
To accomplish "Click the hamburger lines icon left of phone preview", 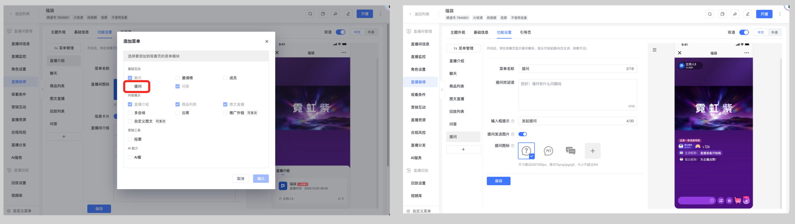I will pos(654,50).
